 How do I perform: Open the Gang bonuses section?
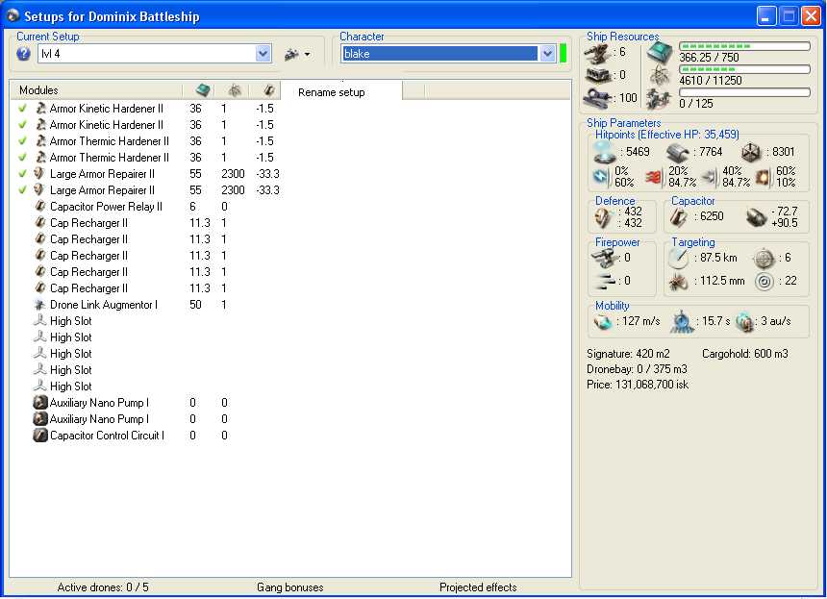coord(290,587)
